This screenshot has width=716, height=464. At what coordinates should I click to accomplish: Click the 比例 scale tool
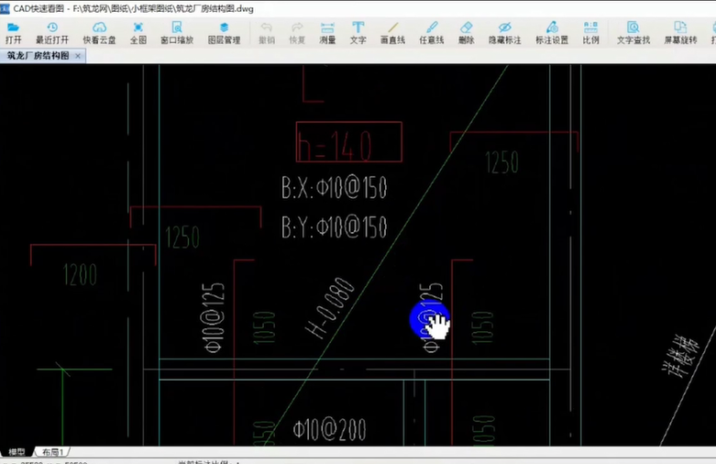[590, 32]
